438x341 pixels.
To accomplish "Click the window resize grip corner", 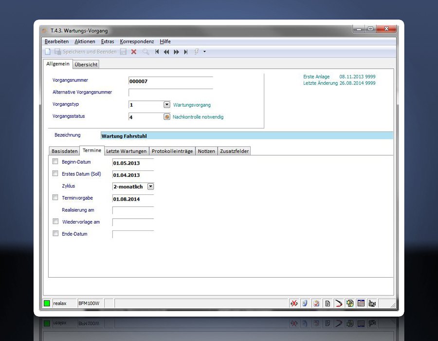I will [x=393, y=305].
